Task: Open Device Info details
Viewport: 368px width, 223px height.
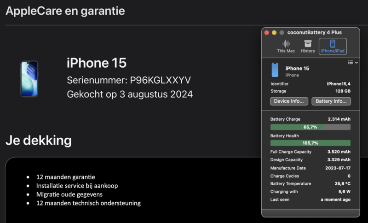Action: click(x=288, y=101)
